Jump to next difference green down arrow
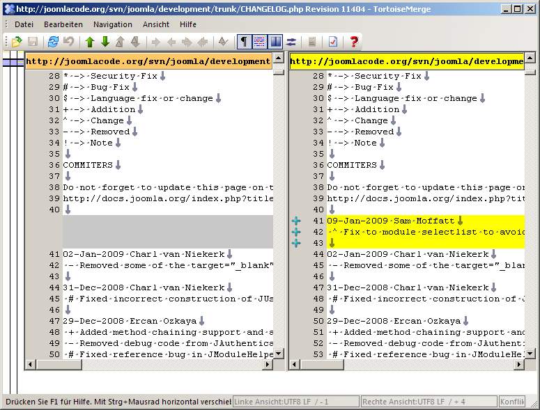The image size is (540, 410). 105,42
